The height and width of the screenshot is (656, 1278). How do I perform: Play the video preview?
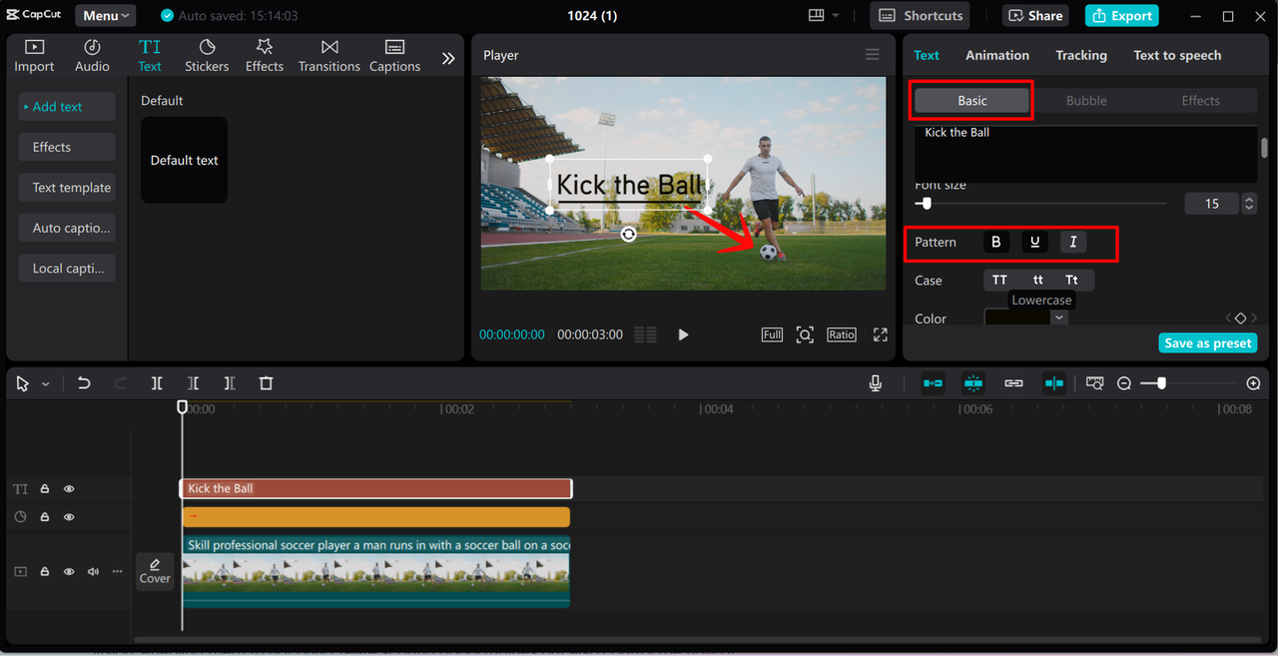pyautogui.click(x=683, y=334)
